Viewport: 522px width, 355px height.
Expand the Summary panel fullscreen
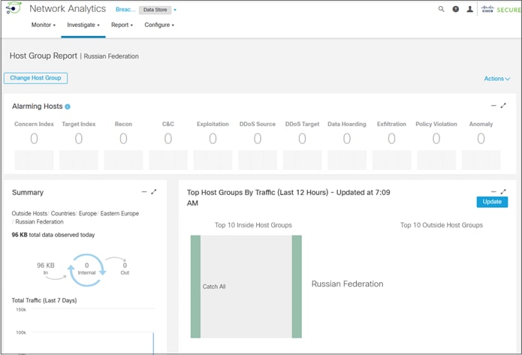click(153, 191)
